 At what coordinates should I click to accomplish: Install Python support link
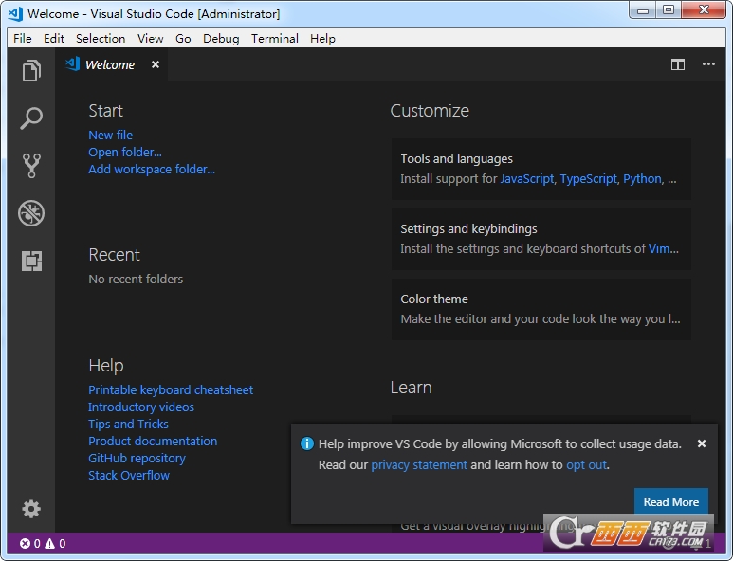click(x=642, y=179)
